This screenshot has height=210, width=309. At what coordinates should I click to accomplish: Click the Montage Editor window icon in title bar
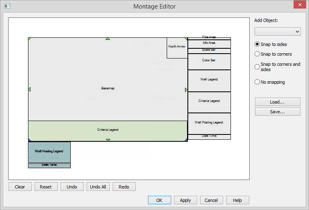7,6
